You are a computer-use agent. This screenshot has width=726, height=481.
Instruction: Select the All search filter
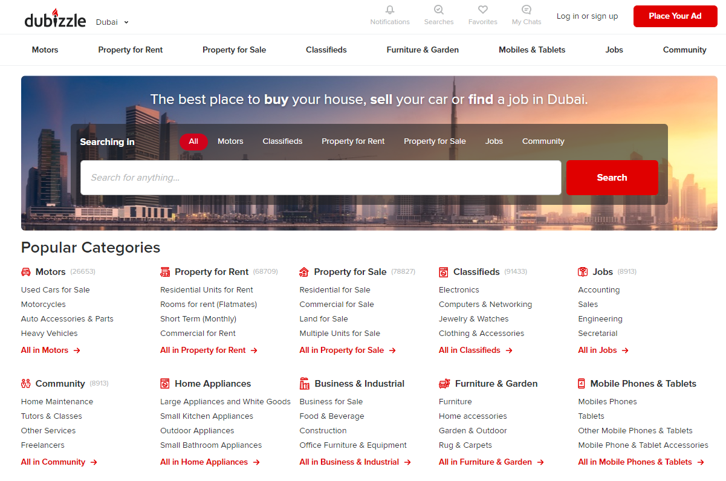pos(193,141)
